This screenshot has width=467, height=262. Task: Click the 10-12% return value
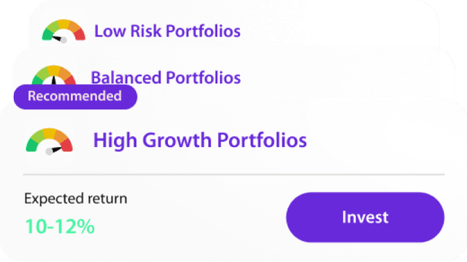pos(60,226)
